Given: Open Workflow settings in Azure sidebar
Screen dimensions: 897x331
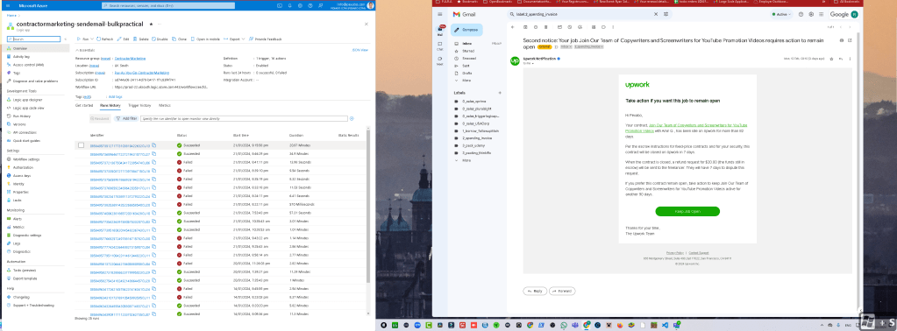Looking at the screenshot, I should pyautogui.click(x=24, y=158).
